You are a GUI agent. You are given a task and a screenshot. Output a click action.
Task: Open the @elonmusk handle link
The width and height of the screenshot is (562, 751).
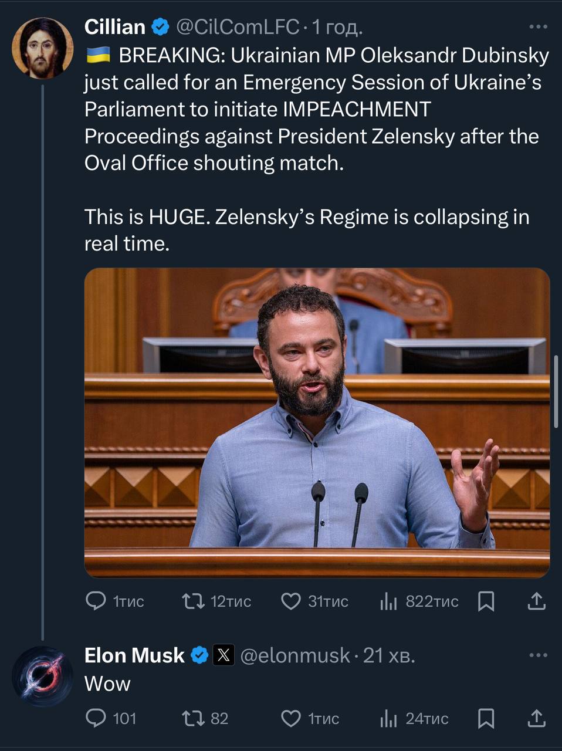coord(296,655)
